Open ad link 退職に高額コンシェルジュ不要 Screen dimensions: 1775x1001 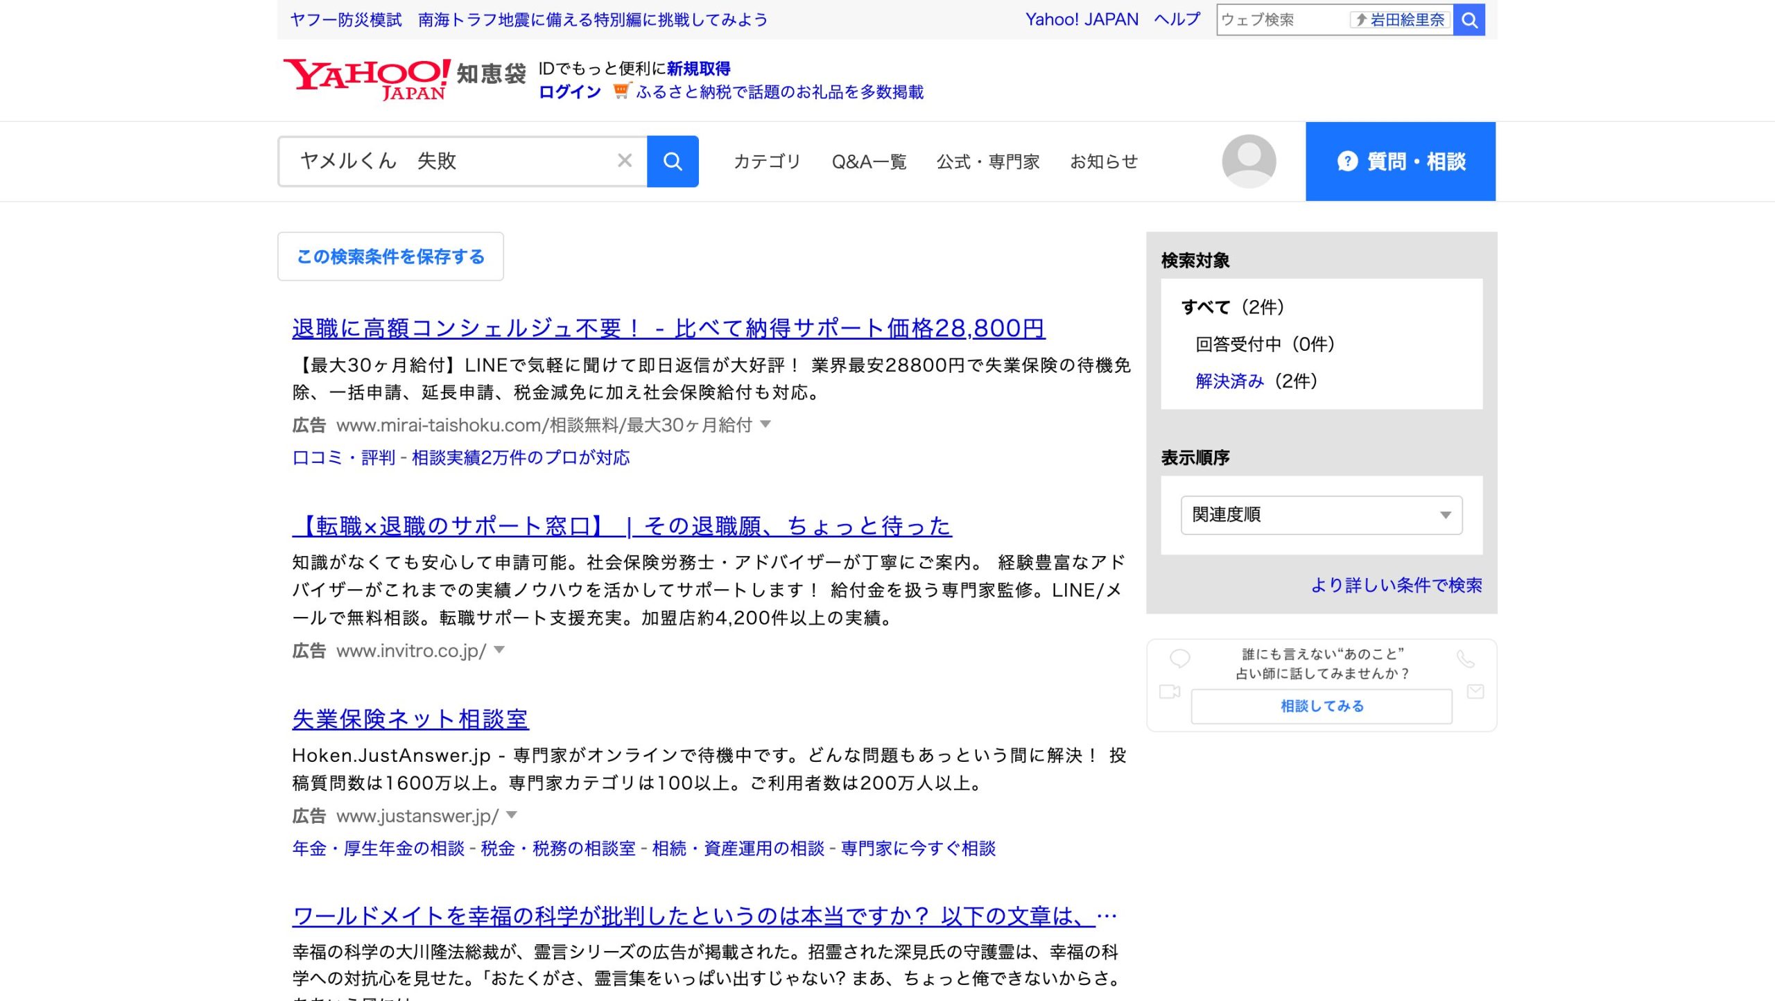668,328
